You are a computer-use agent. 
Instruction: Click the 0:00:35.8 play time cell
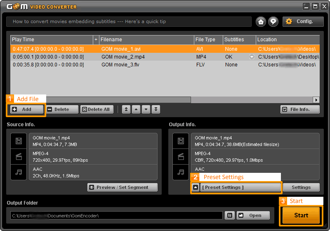tap(48, 65)
